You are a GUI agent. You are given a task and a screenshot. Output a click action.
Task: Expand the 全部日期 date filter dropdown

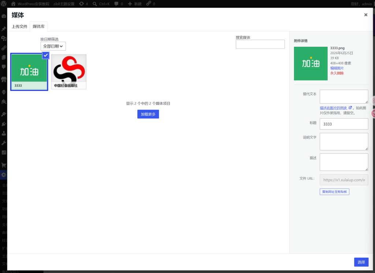pos(53,46)
